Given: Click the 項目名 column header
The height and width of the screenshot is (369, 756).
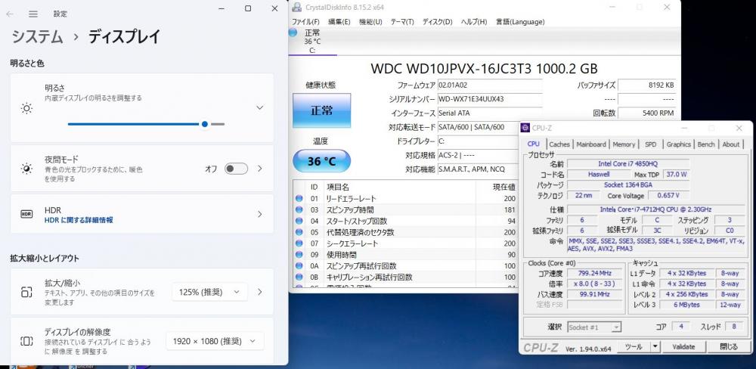Looking at the screenshot, I should [337, 187].
